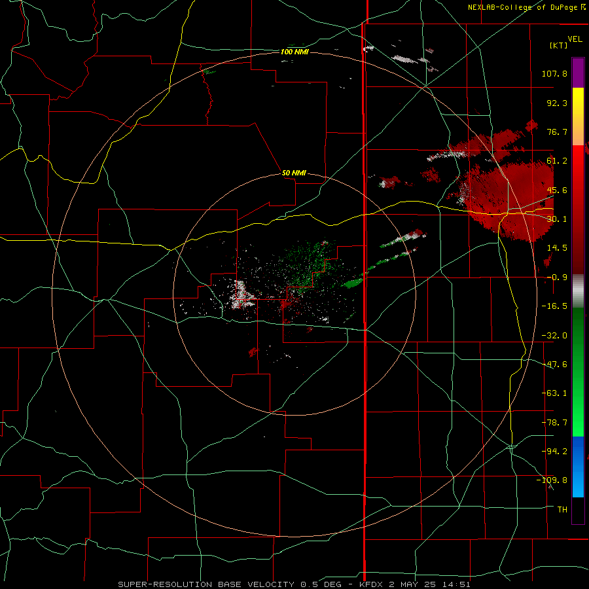Click the Super-Resolution Base Velocity caption
589x589 pixels.
point(294,584)
